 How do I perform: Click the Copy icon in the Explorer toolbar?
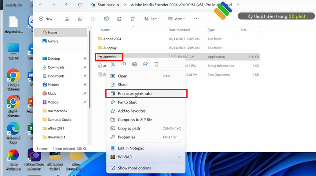[80, 19]
